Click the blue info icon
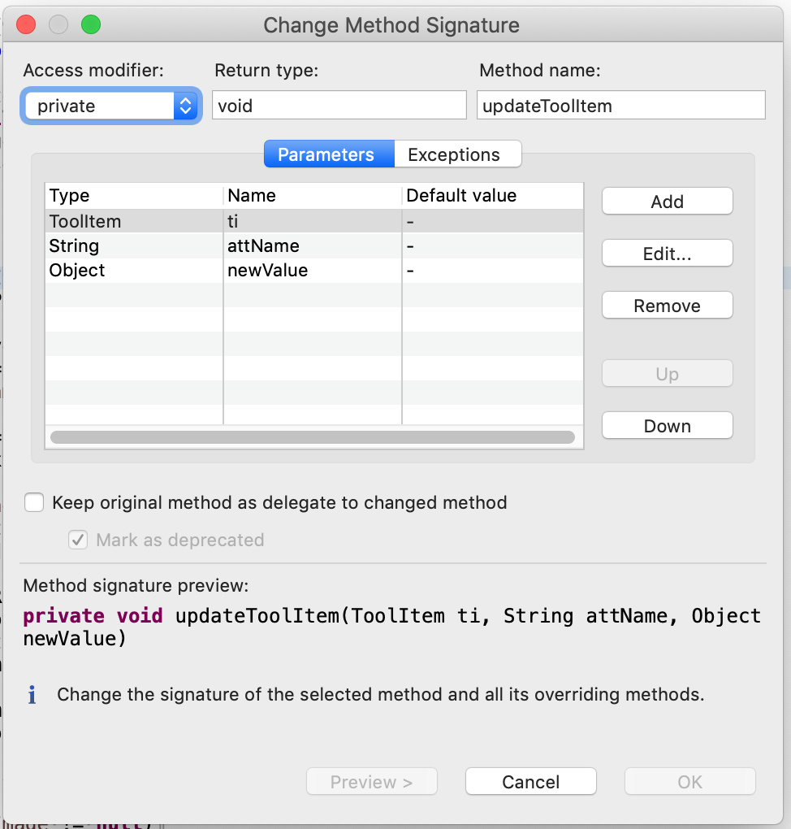This screenshot has height=829, width=791. tap(32, 695)
